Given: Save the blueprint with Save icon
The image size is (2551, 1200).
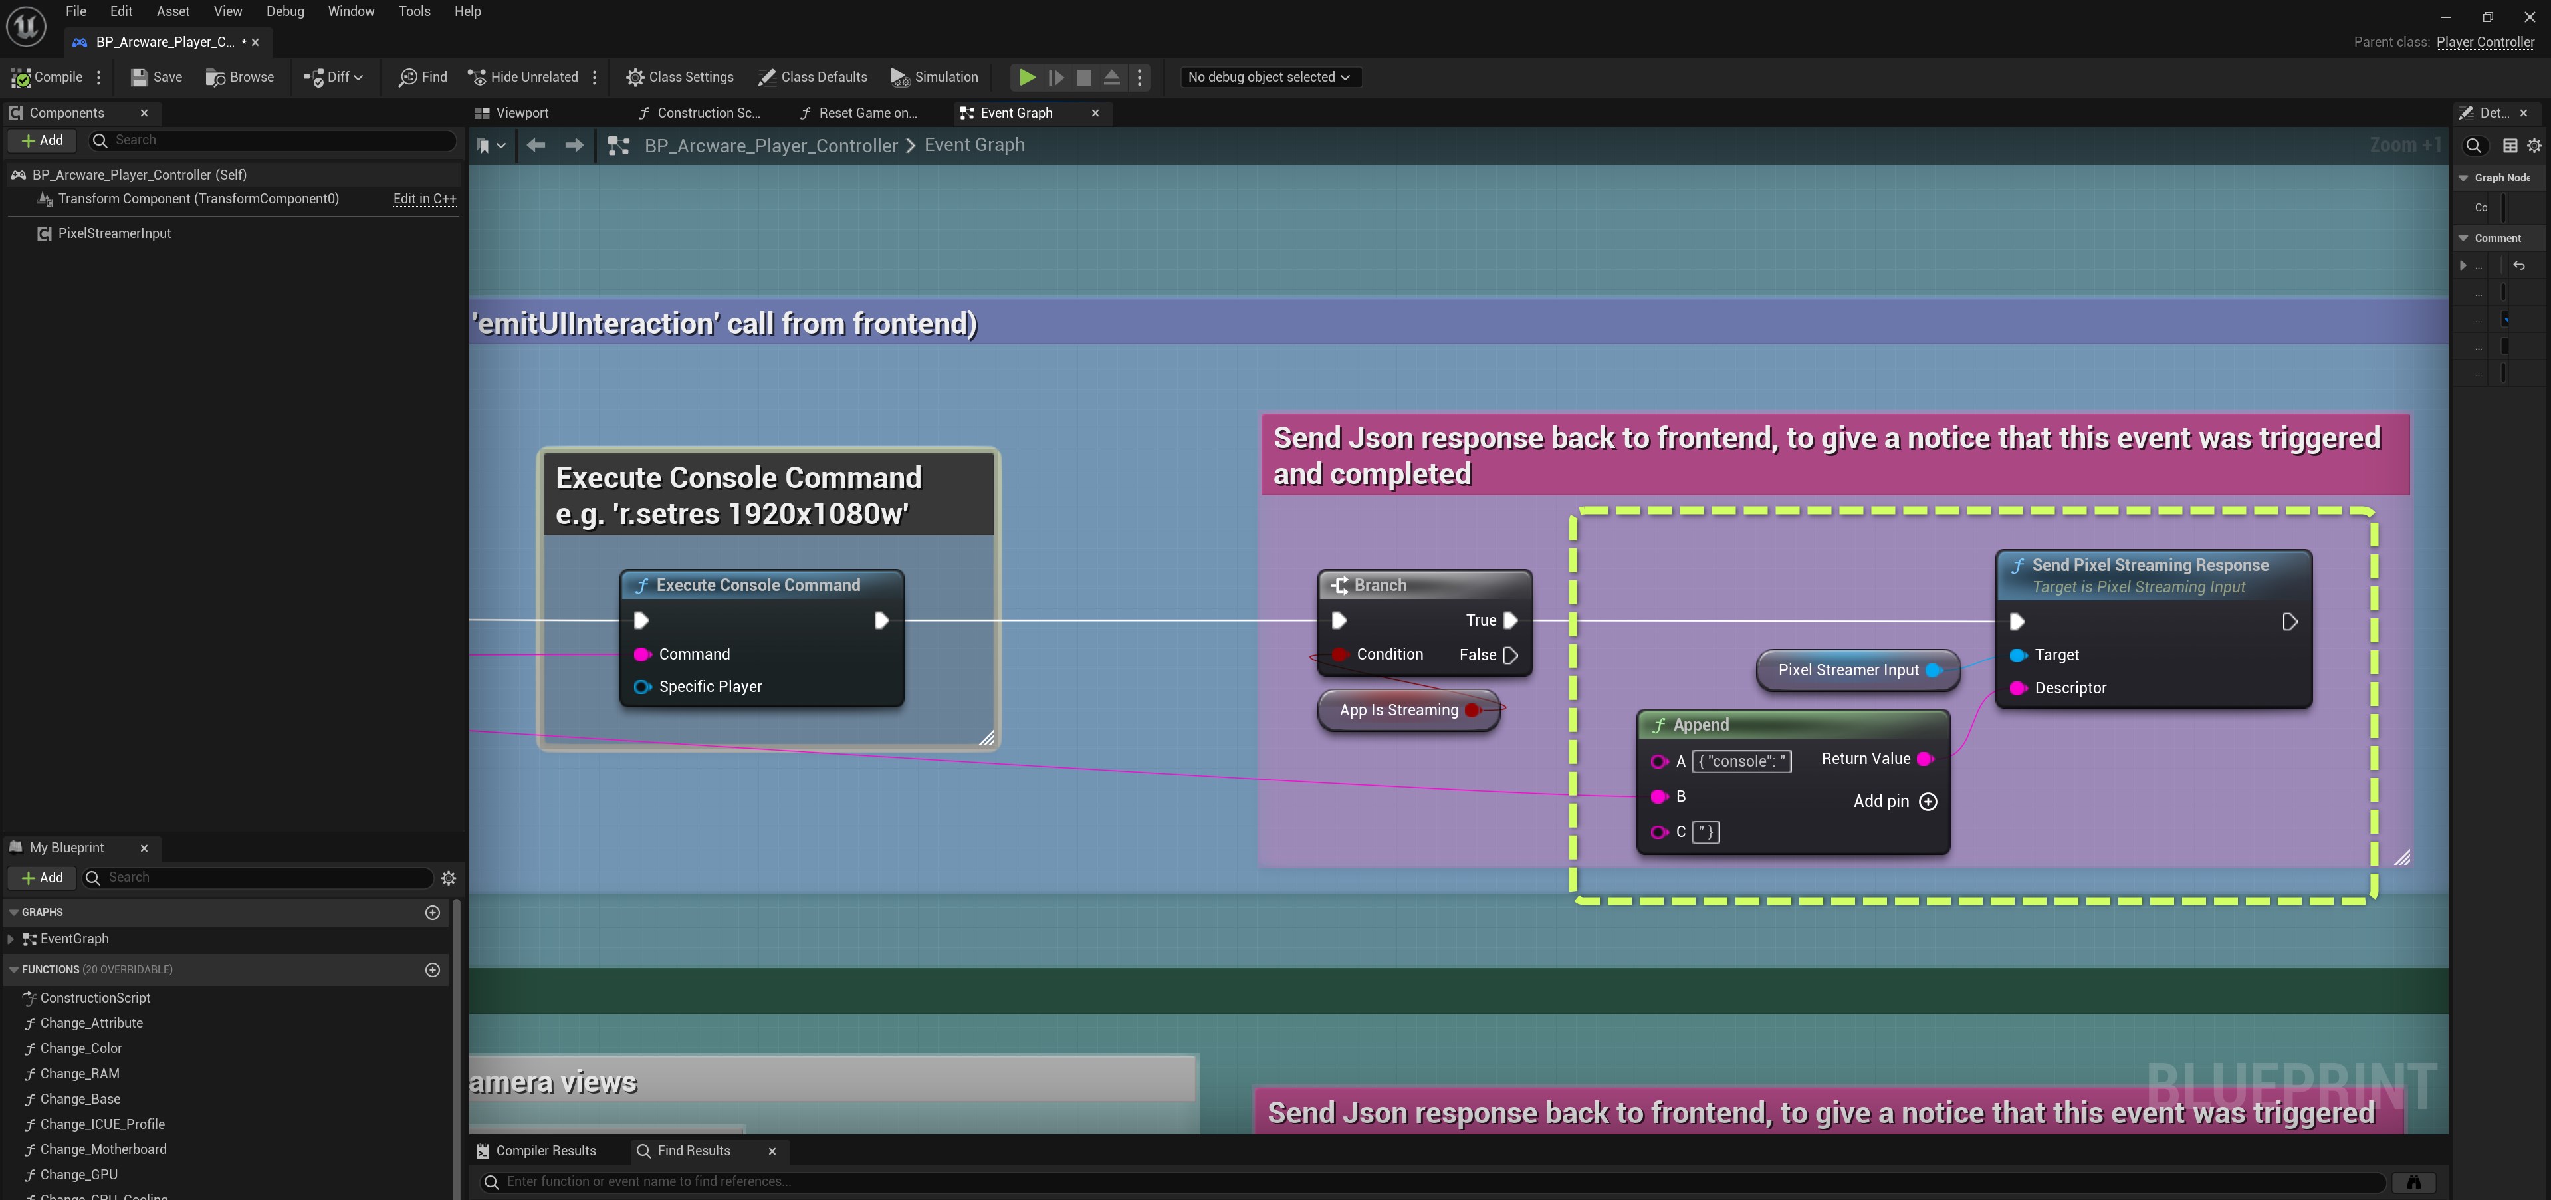Looking at the screenshot, I should [x=140, y=77].
